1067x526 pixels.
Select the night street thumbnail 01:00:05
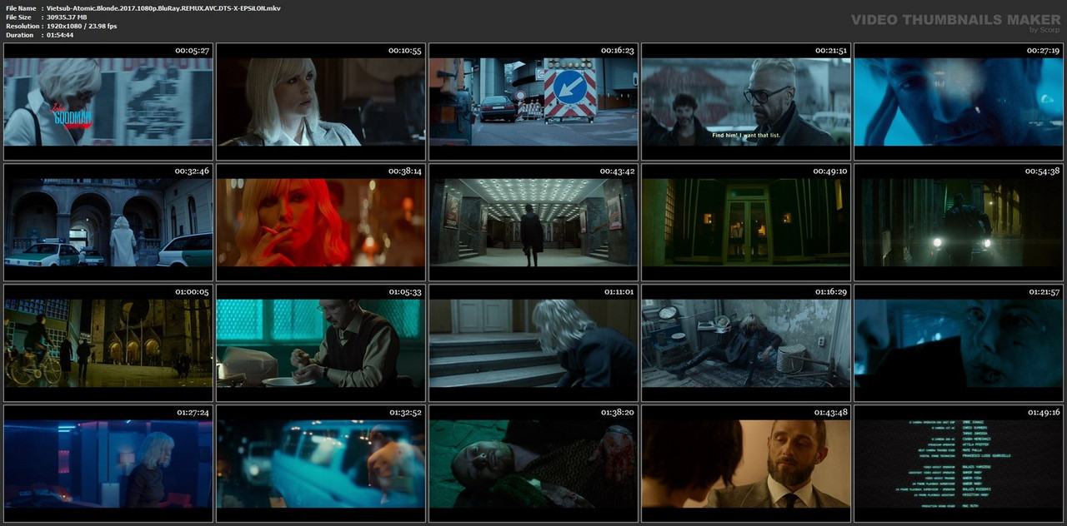(x=108, y=343)
